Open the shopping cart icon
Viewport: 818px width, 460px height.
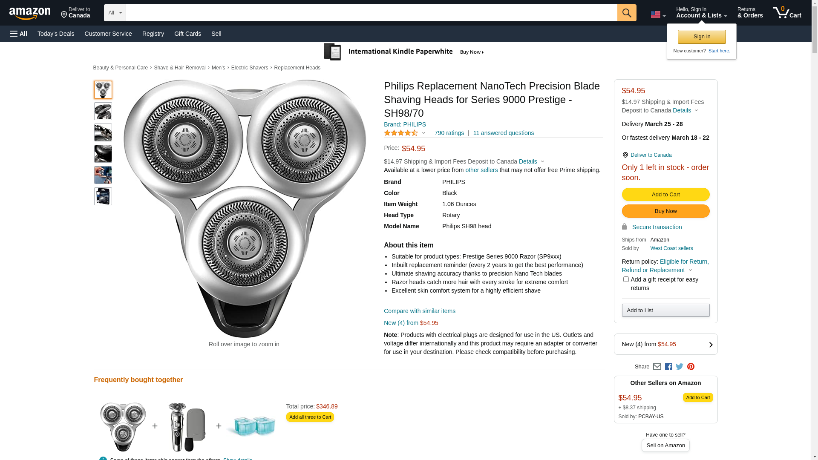[787, 13]
